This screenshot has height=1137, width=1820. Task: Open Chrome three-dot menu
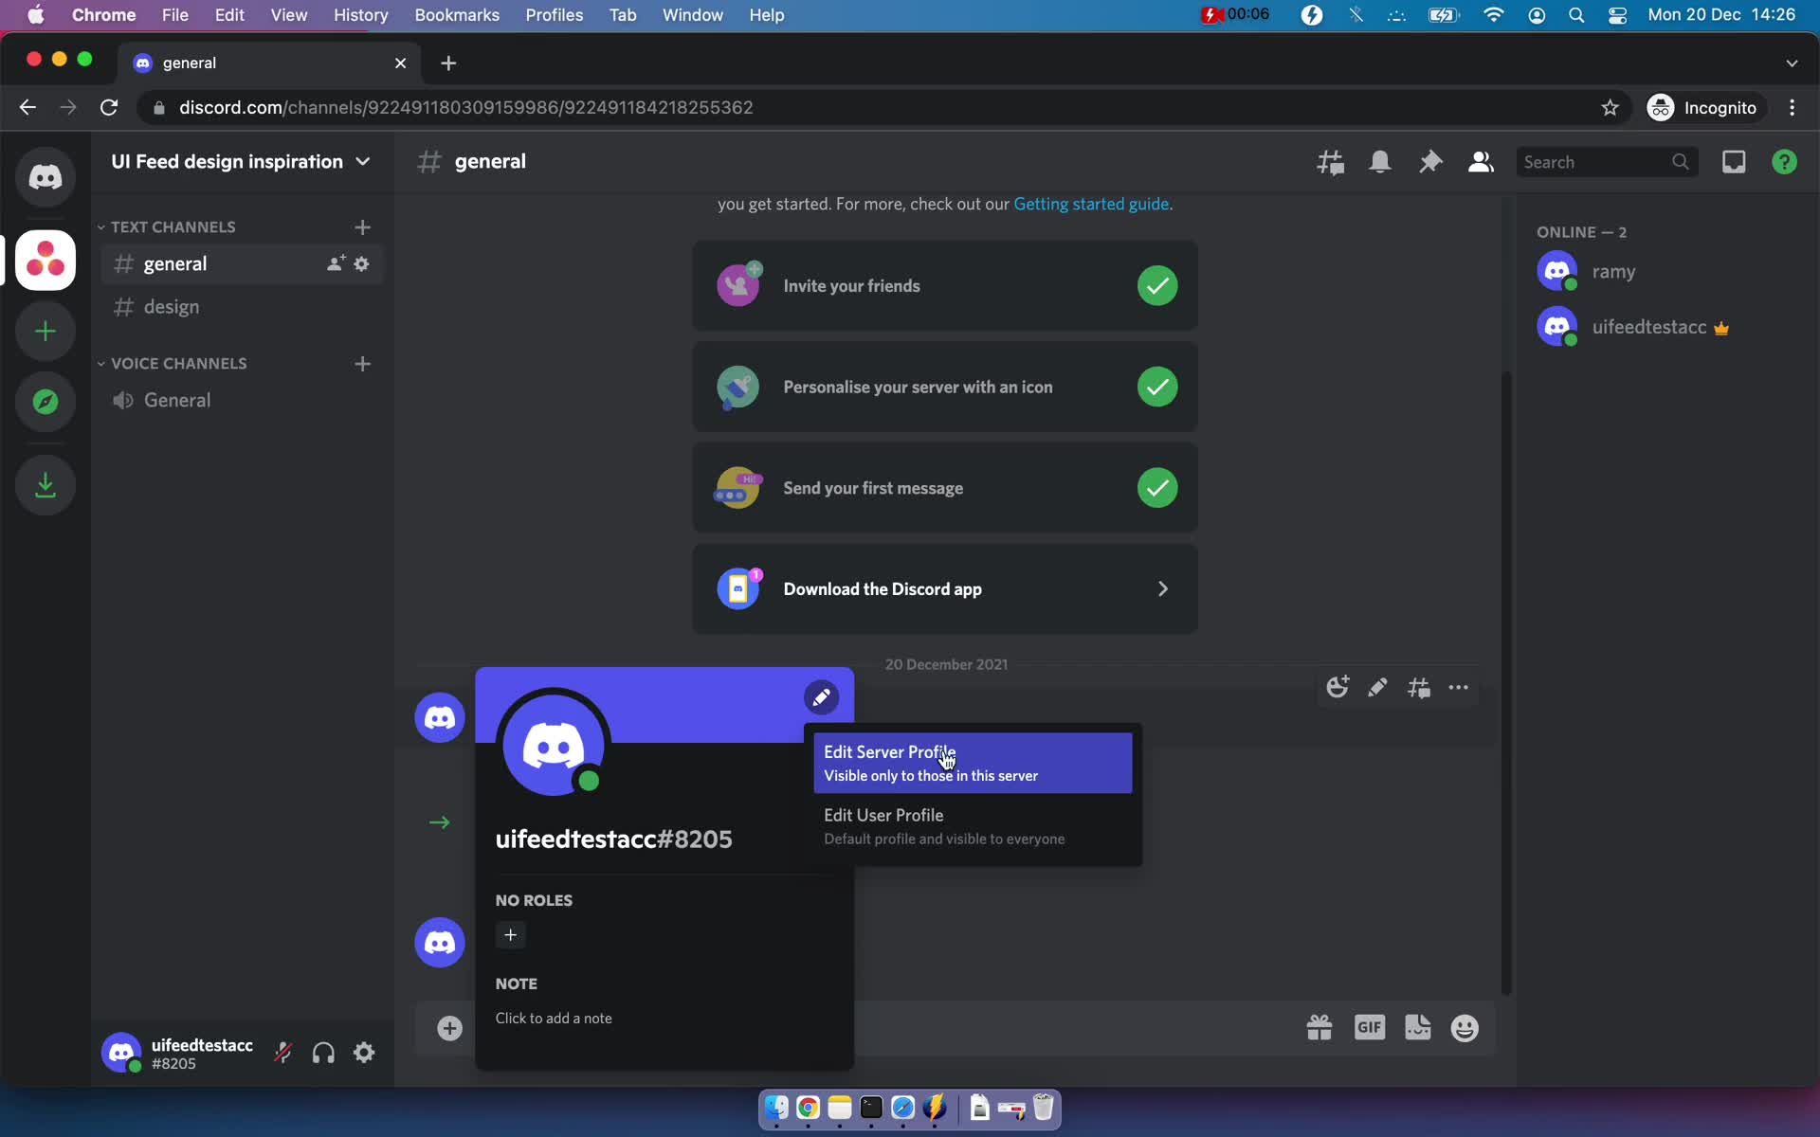[1792, 108]
